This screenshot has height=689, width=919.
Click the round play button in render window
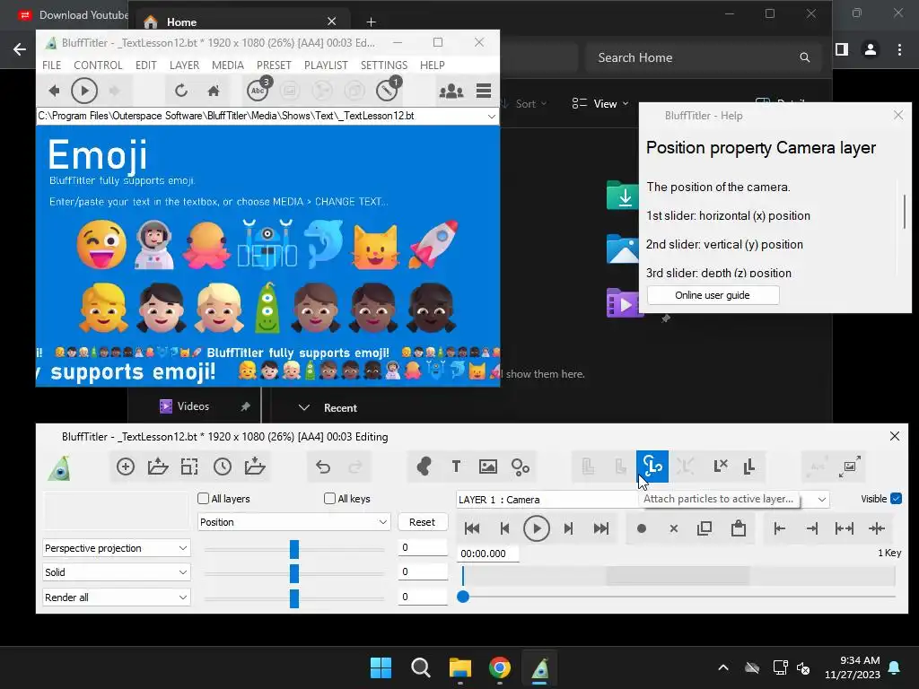(84, 91)
